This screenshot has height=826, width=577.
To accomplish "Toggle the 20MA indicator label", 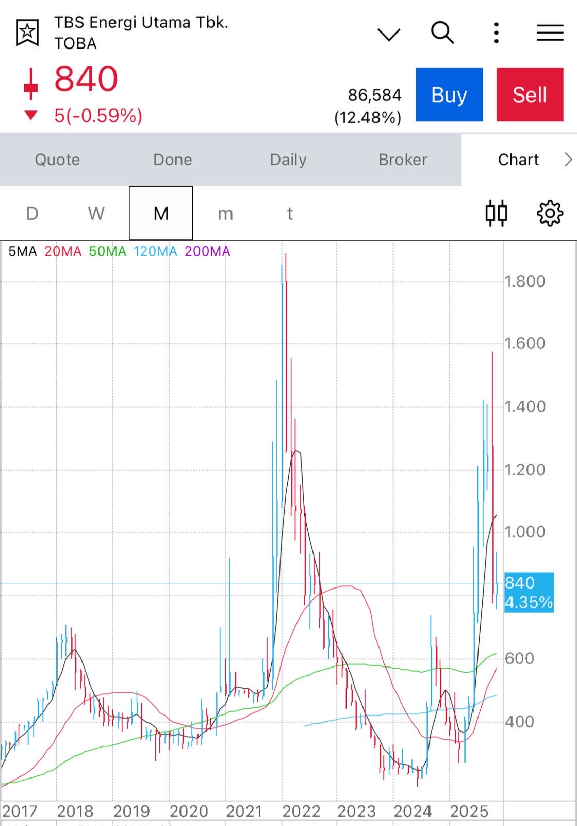I will pos(62,251).
